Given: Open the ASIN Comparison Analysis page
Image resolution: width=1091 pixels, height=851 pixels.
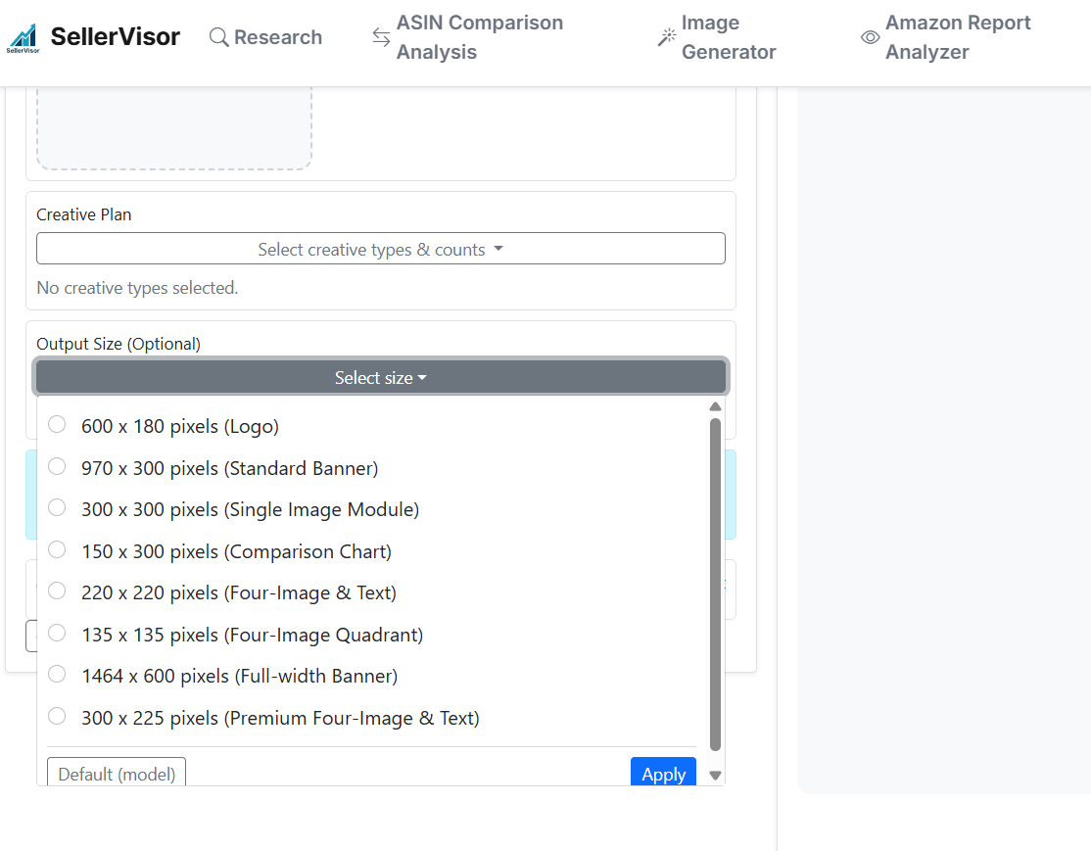Looking at the screenshot, I should (479, 37).
